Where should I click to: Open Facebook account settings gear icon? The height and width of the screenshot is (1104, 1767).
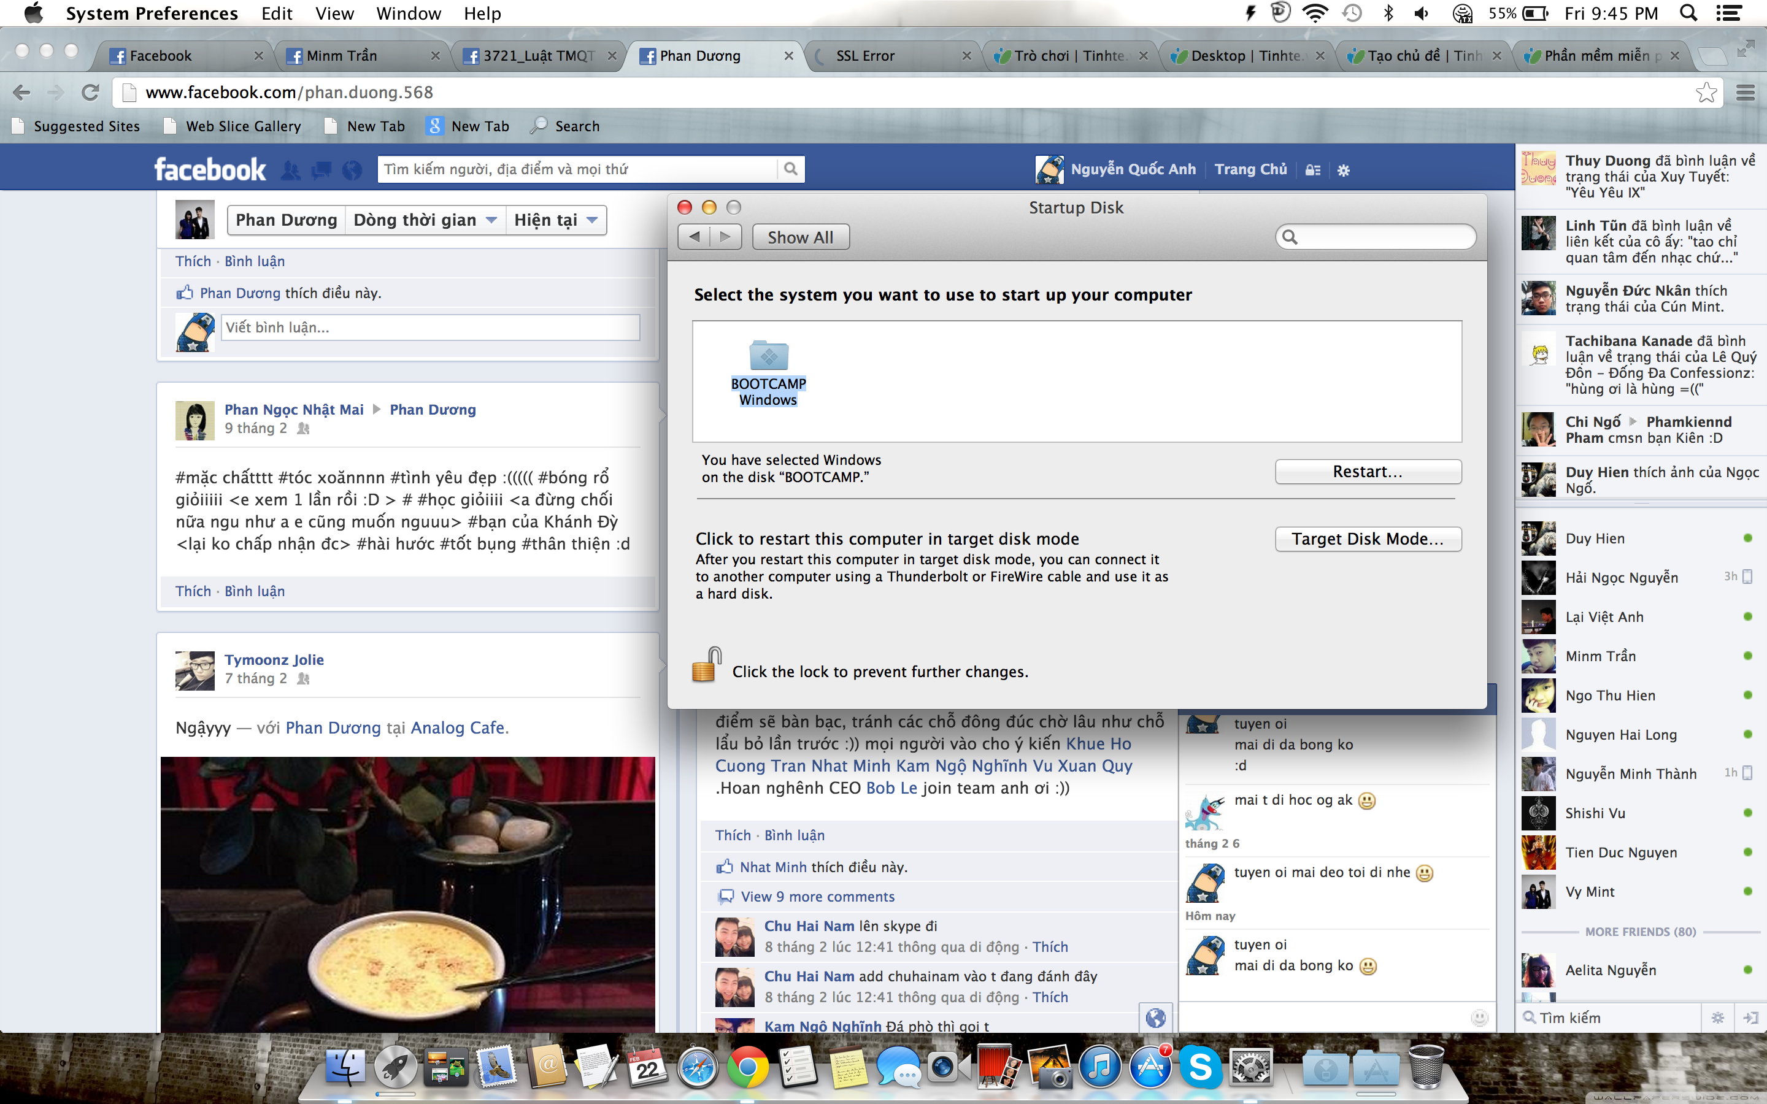[x=1344, y=171]
